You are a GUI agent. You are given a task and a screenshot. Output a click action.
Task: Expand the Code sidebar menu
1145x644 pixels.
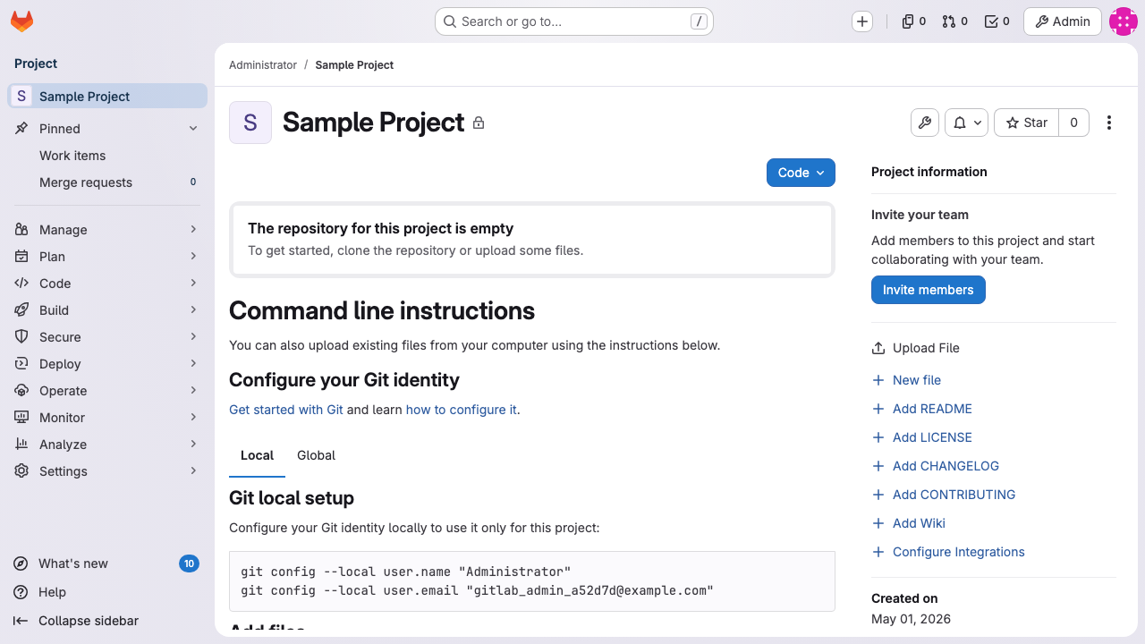[107, 284]
